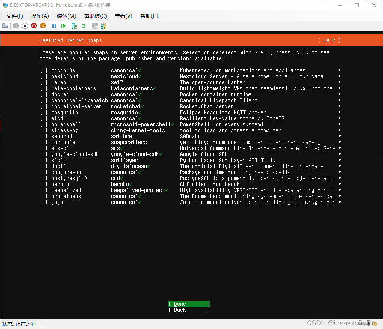Screen dimensions: 383x329
Task: Expand the stress-ng row arrow
Action: (340, 130)
